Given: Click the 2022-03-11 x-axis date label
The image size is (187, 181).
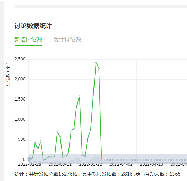Looking at the screenshot, I should pyautogui.click(x=60, y=164).
